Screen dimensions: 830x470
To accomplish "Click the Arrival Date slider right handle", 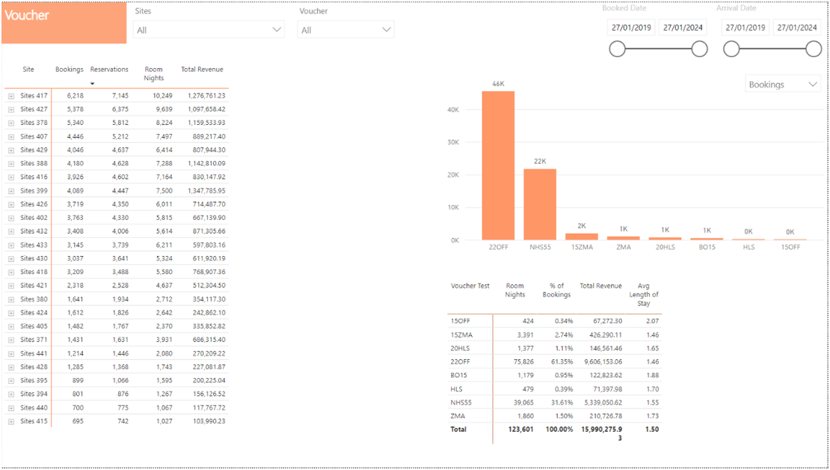I will (x=814, y=49).
